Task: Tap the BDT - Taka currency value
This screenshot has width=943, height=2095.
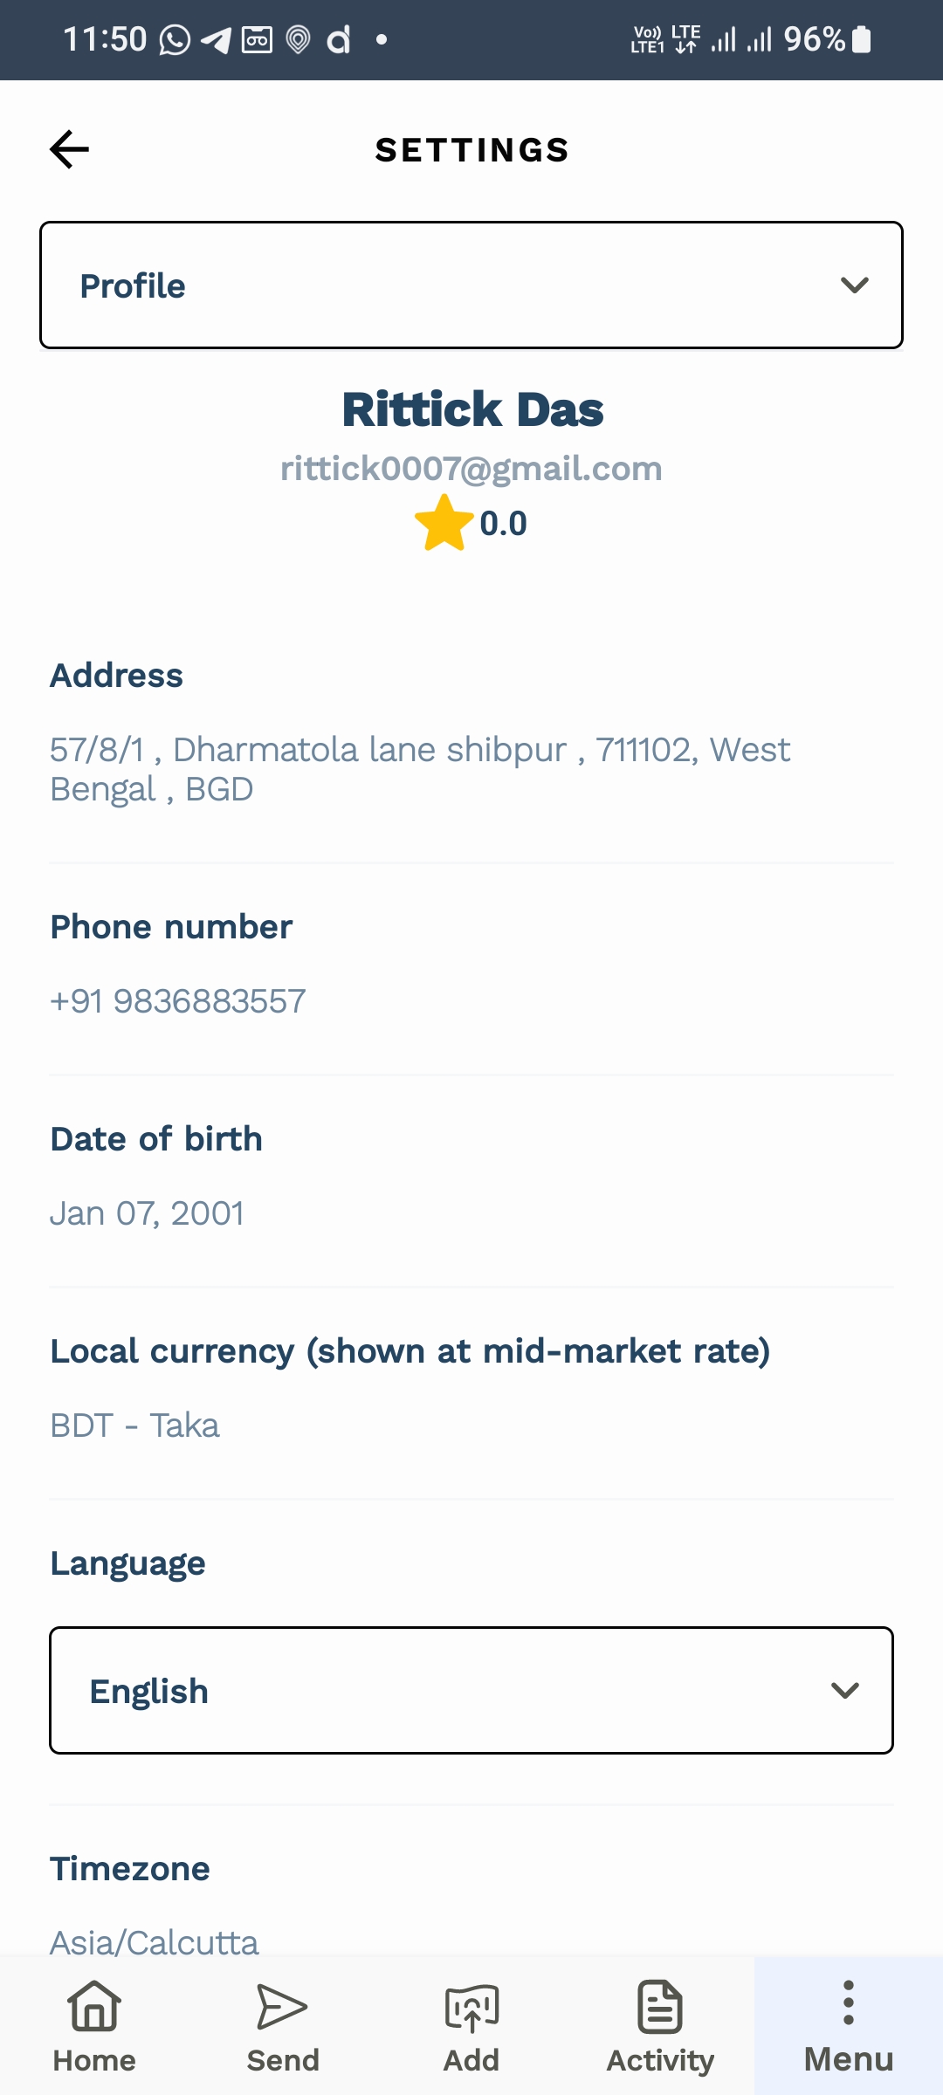Action: click(x=134, y=1425)
